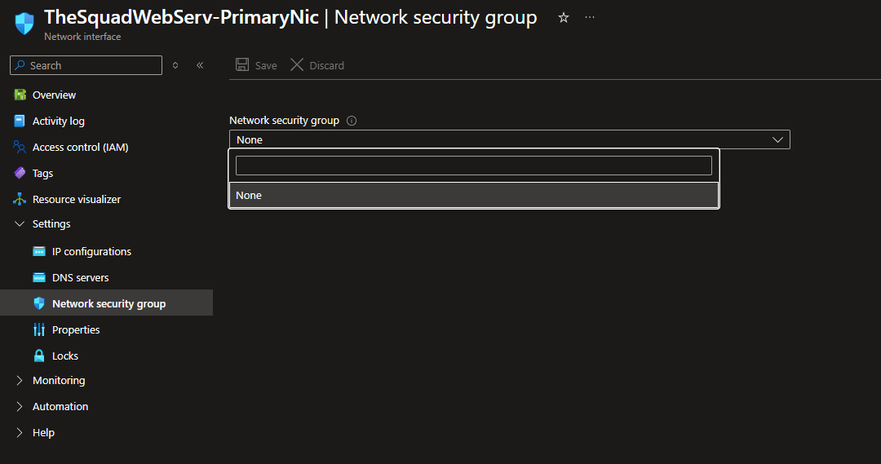Open the Overview page
This screenshot has height=464, width=881.
point(54,95)
